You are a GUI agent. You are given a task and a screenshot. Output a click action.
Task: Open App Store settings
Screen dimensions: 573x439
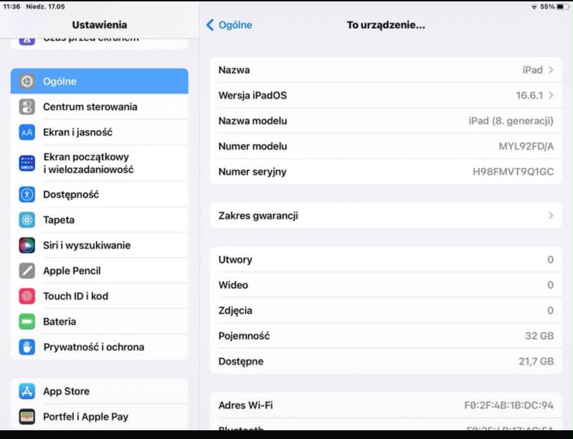click(x=99, y=391)
